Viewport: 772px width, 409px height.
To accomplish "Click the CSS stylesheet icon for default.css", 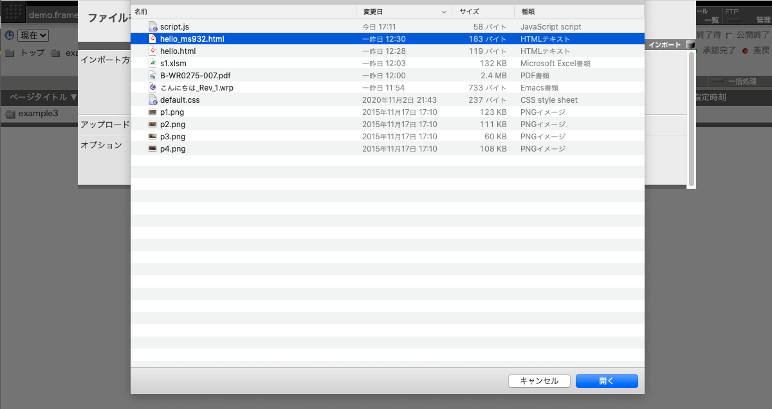I will pos(152,100).
